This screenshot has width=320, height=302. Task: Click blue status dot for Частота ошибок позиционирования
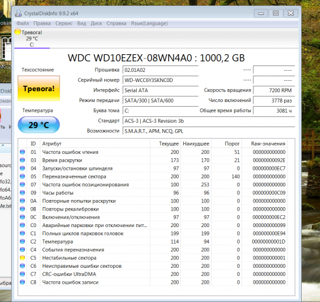pyautogui.click(x=22, y=185)
